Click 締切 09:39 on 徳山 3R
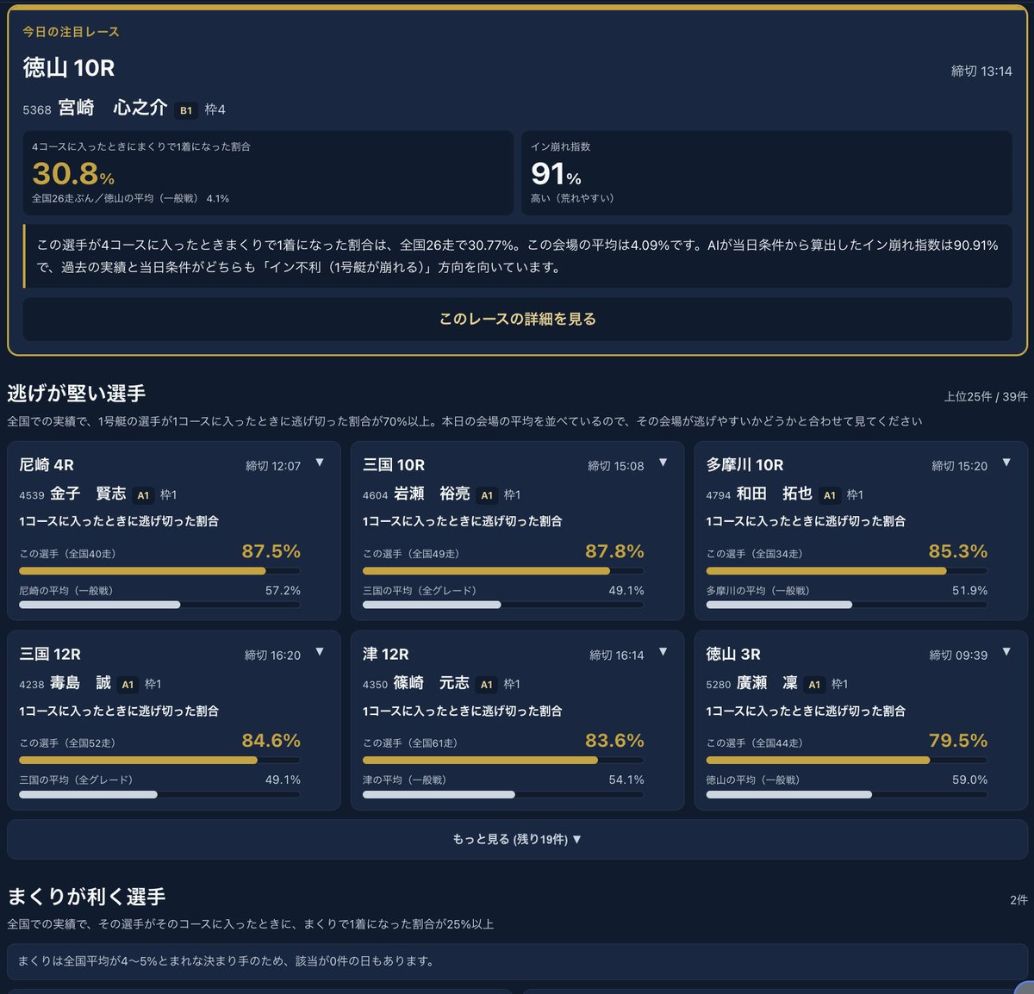This screenshot has height=994, width=1034. [x=959, y=655]
